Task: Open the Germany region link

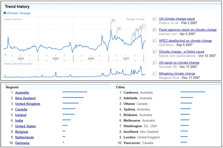Action: pos(22,143)
